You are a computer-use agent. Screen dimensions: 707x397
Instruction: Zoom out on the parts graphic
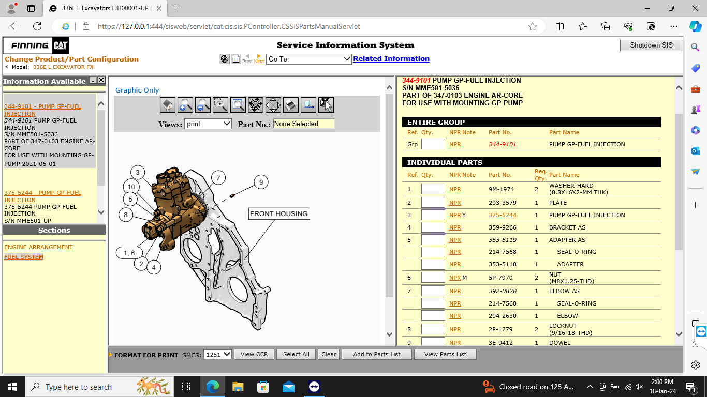point(202,104)
